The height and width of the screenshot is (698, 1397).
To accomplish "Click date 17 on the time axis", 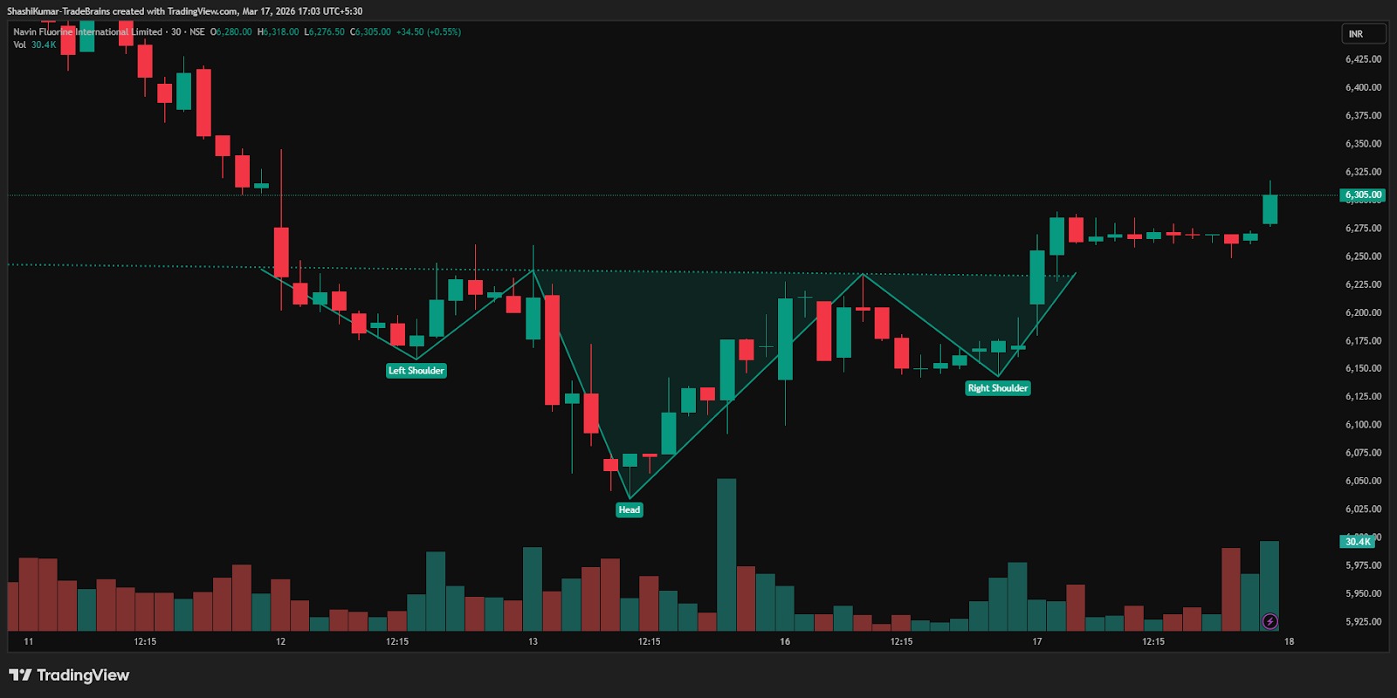I will click(x=1037, y=641).
